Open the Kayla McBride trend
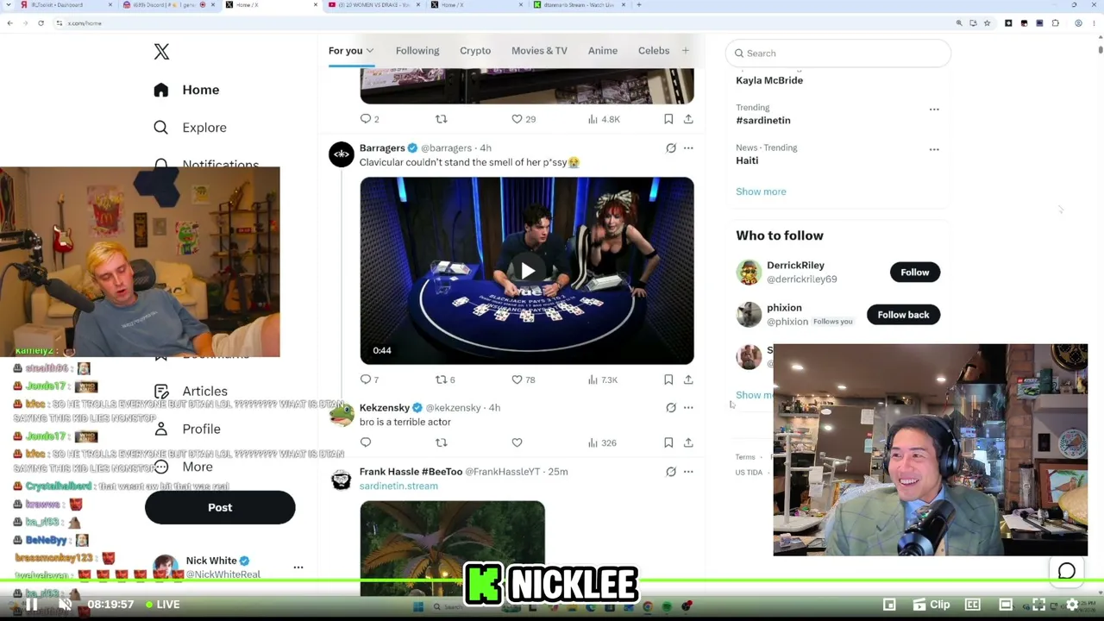Image resolution: width=1104 pixels, height=621 pixels. [x=769, y=80]
